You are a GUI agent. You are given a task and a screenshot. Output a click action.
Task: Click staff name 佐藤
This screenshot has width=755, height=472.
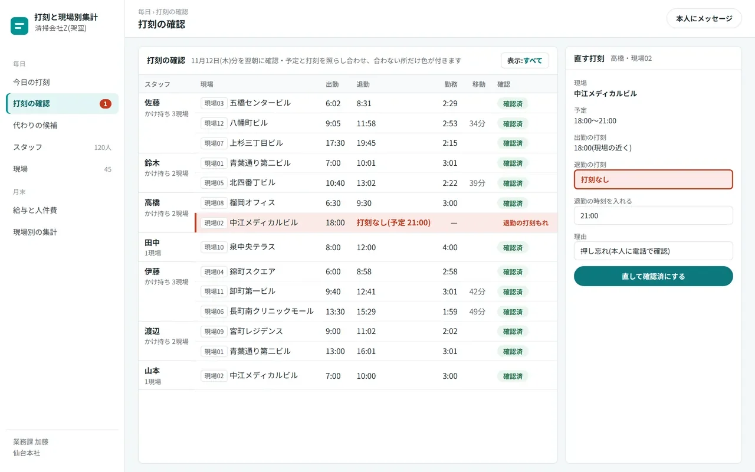tap(152, 103)
